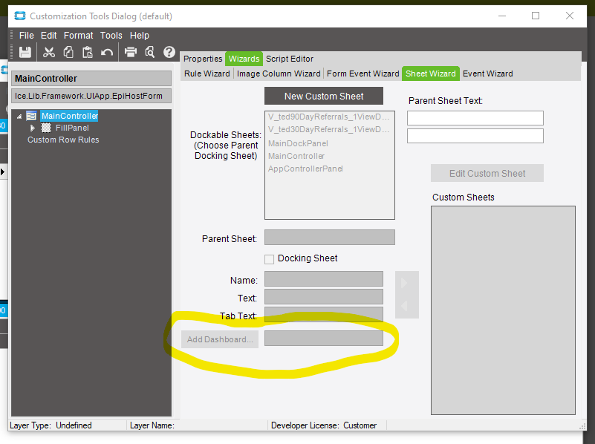Screen dimensions: 595x444
Task: Select V_ted30DayReferrals_1ViewD dockable sheet
Action: 329,129
